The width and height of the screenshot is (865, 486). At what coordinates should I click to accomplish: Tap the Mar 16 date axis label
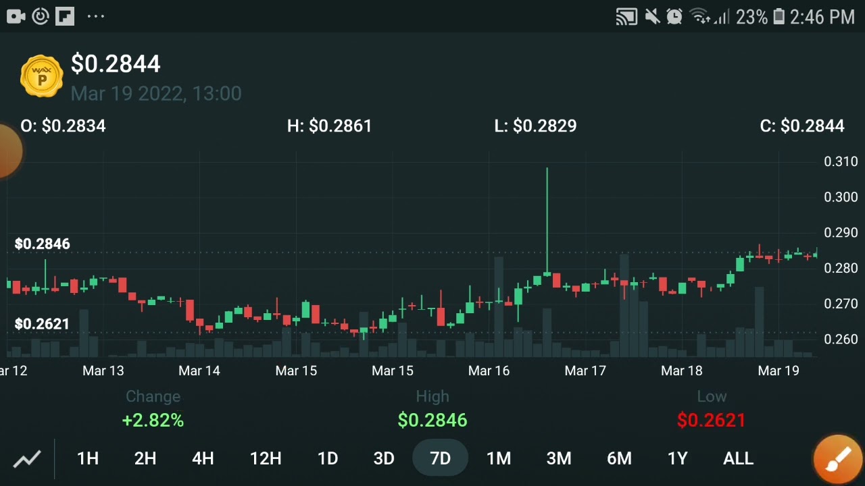(x=489, y=371)
